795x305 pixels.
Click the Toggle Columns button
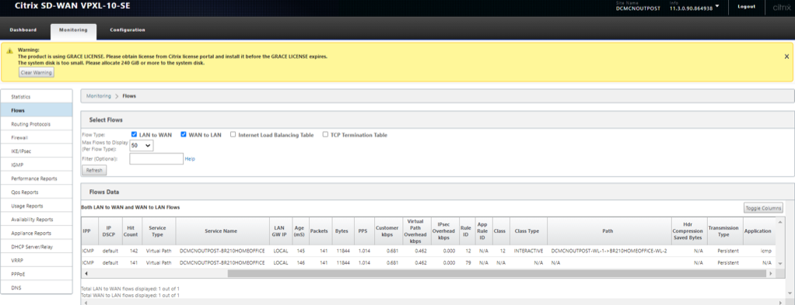[x=763, y=207]
